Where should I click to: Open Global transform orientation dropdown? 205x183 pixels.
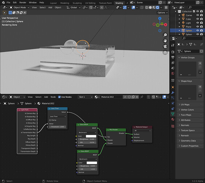pyautogui.click(x=73, y=7)
